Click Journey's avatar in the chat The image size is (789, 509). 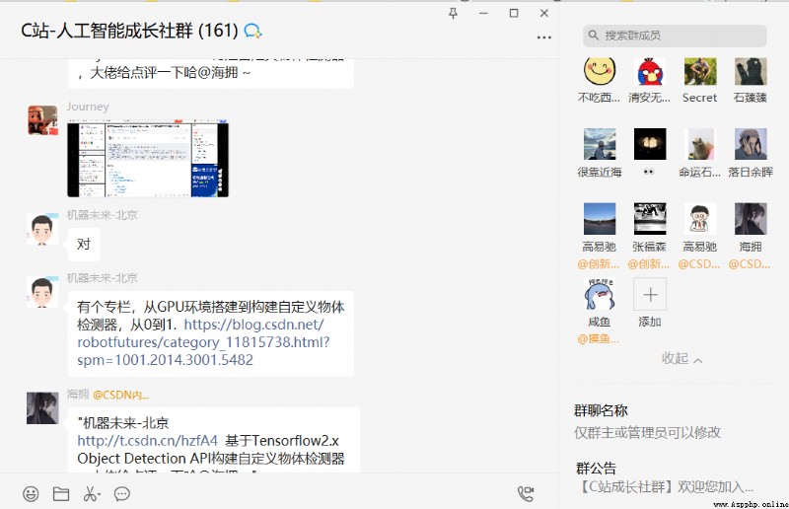[42, 120]
